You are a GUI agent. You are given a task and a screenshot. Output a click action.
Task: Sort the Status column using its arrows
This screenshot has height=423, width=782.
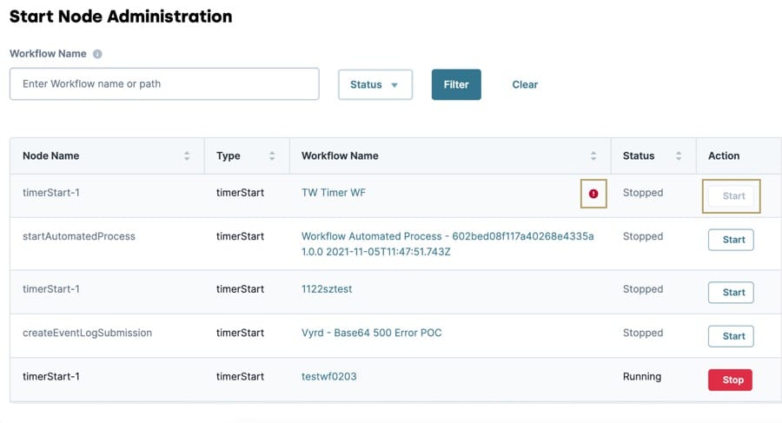[x=679, y=155]
